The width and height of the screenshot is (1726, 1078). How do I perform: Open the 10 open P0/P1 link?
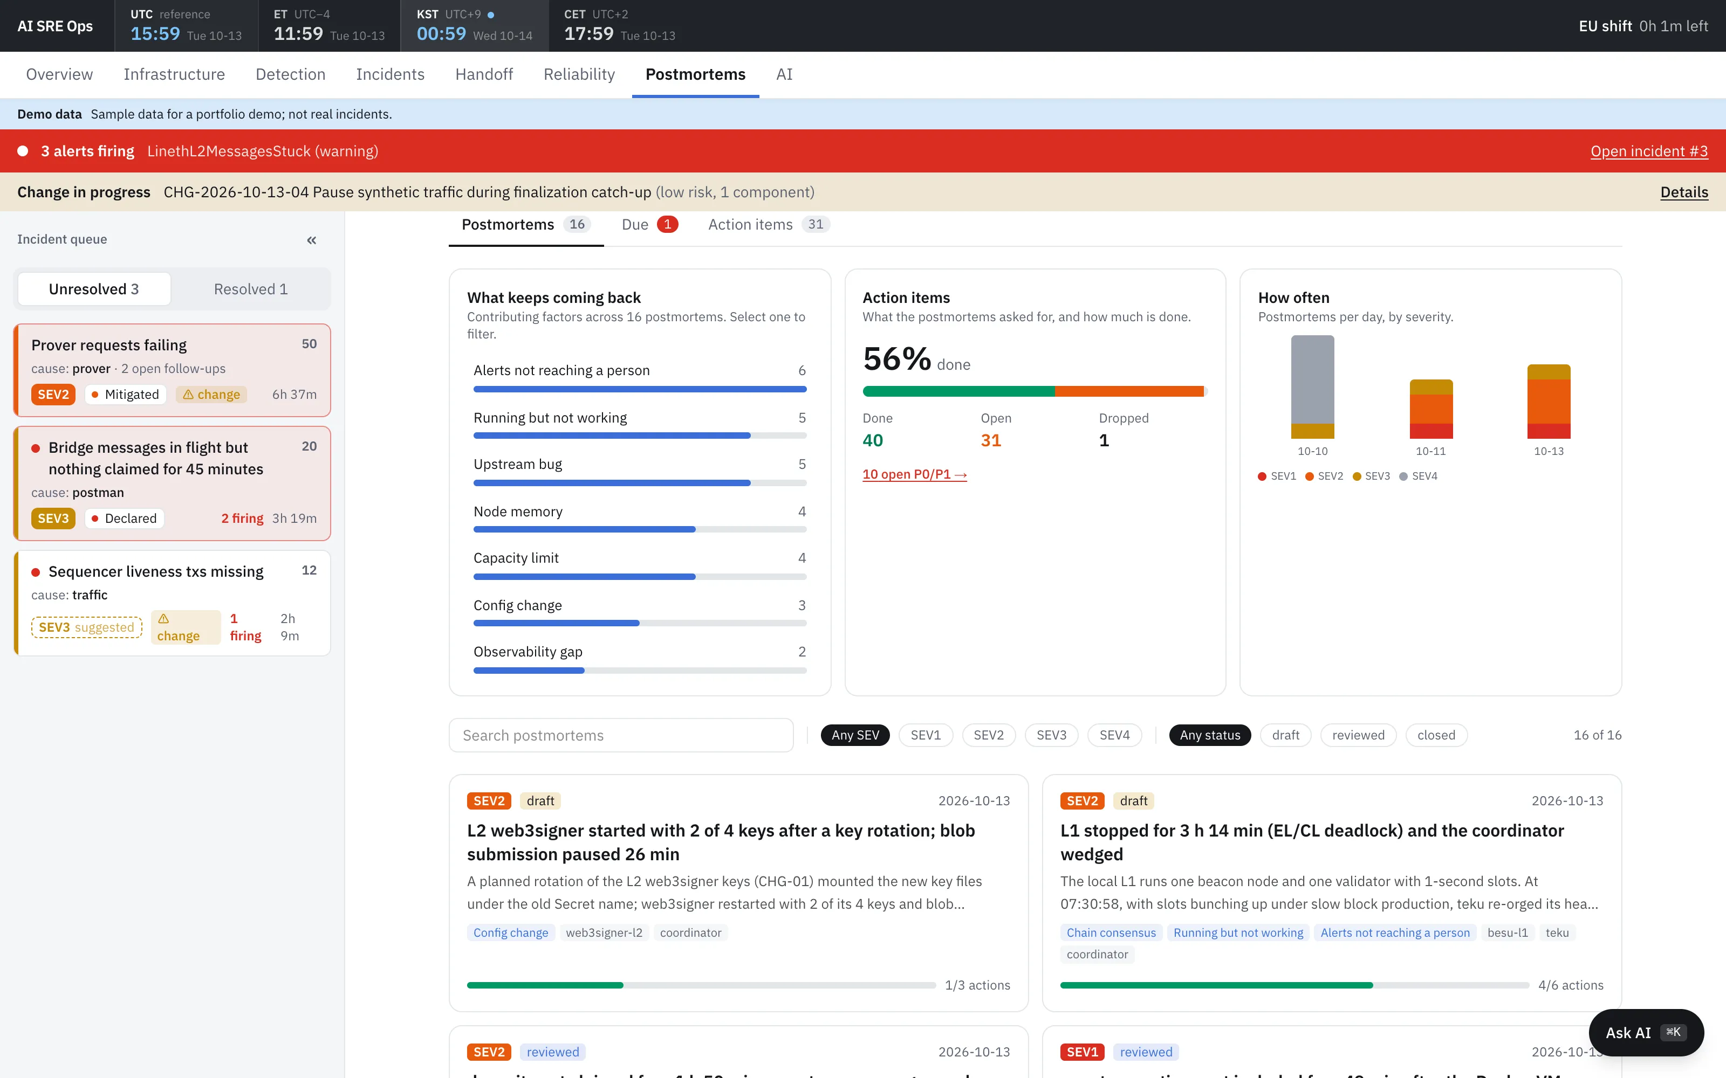click(x=914, y=474)
